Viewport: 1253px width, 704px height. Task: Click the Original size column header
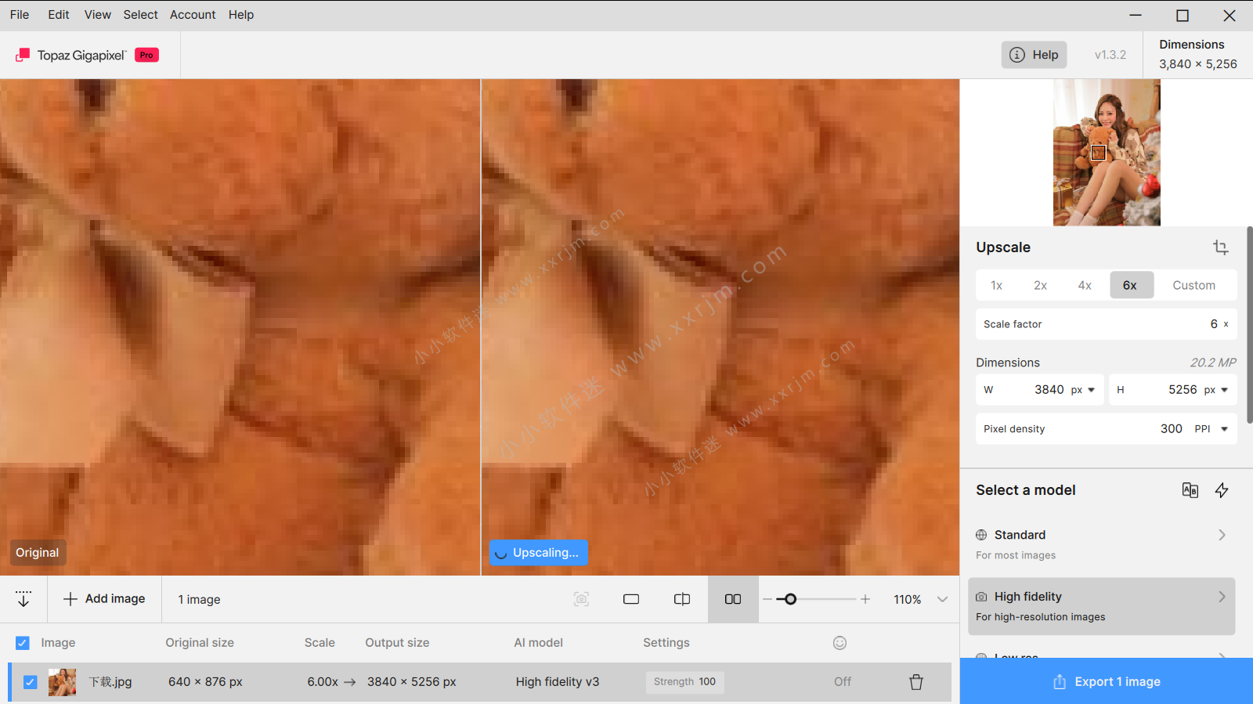tap(200, 643)
